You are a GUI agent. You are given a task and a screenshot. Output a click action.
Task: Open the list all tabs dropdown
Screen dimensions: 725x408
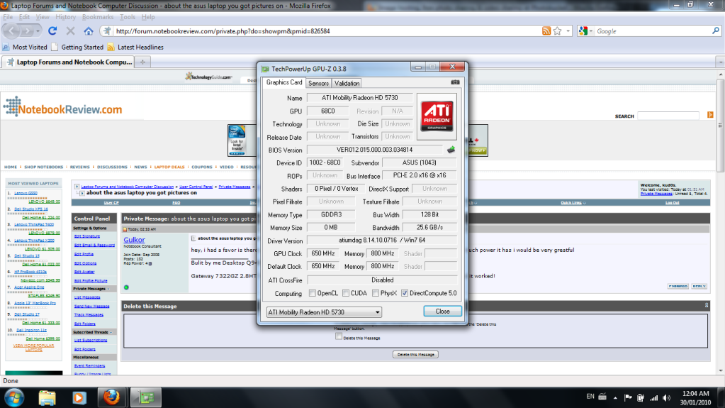click(720, 62)
